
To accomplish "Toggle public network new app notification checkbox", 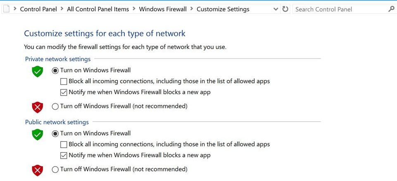I will (x=64, y=155).
